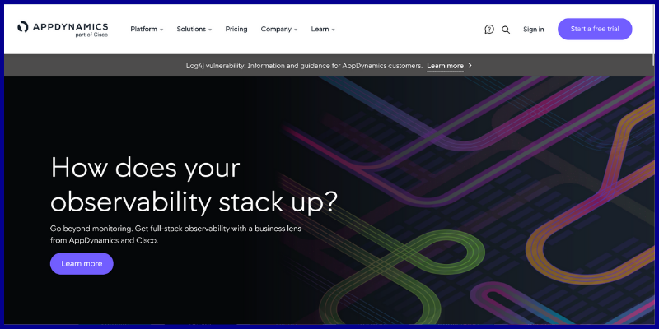659x329 pixels.
Task: Follow the Log4j banner Learn more link
Action: pos(445,66)
